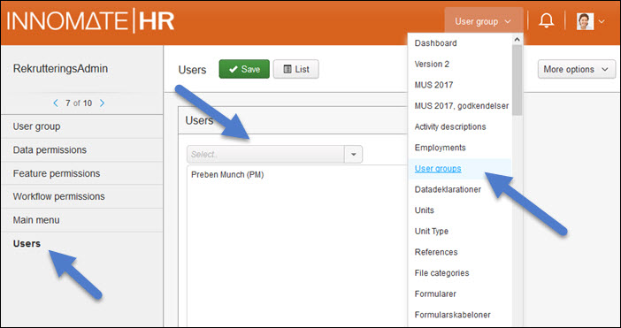Go to previous record with left chevron
The width and height of the screenshot is (621, 328).
56,103
